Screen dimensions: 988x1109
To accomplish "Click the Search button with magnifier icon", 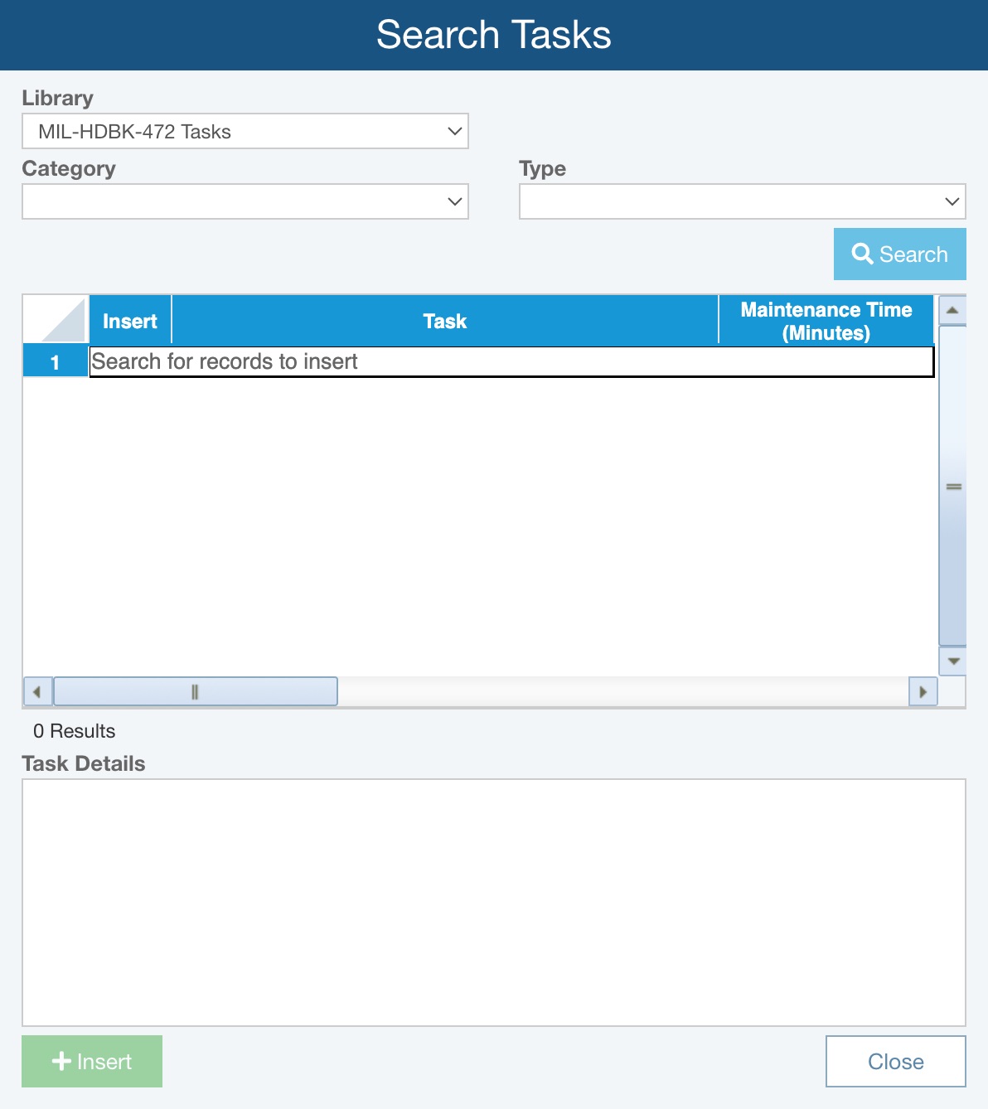I will [899, 254].
